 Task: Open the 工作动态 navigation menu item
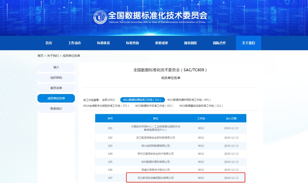click(74, 43)
